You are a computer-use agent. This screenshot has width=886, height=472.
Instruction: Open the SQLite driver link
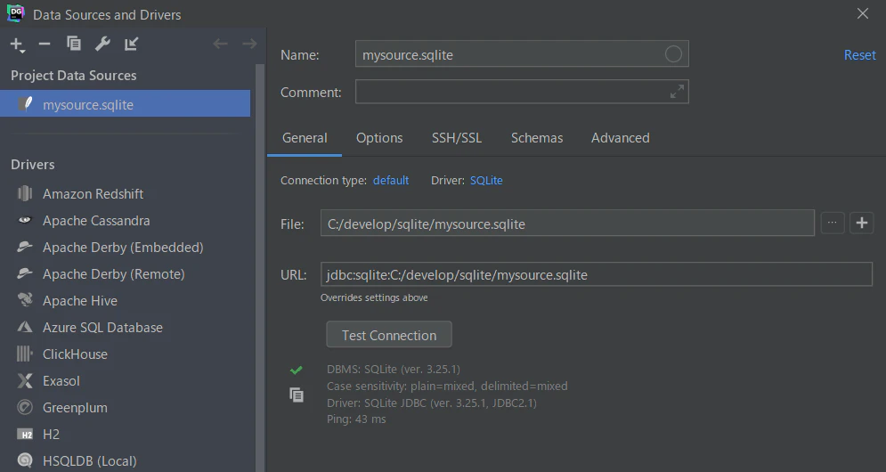coord(486,180)
